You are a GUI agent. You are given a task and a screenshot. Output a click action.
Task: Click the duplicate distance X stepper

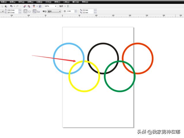click(x=95, y=10)
